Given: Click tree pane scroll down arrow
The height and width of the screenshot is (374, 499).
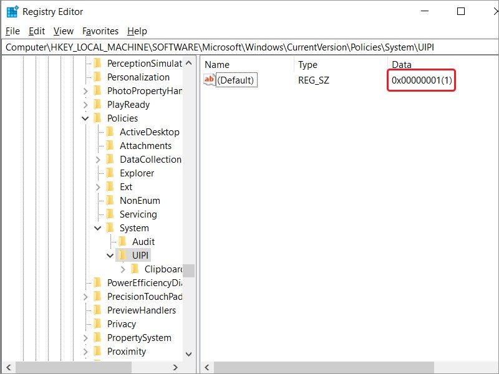Looking at the screenshot, I should pyautogui.click(x=189, y=354).
